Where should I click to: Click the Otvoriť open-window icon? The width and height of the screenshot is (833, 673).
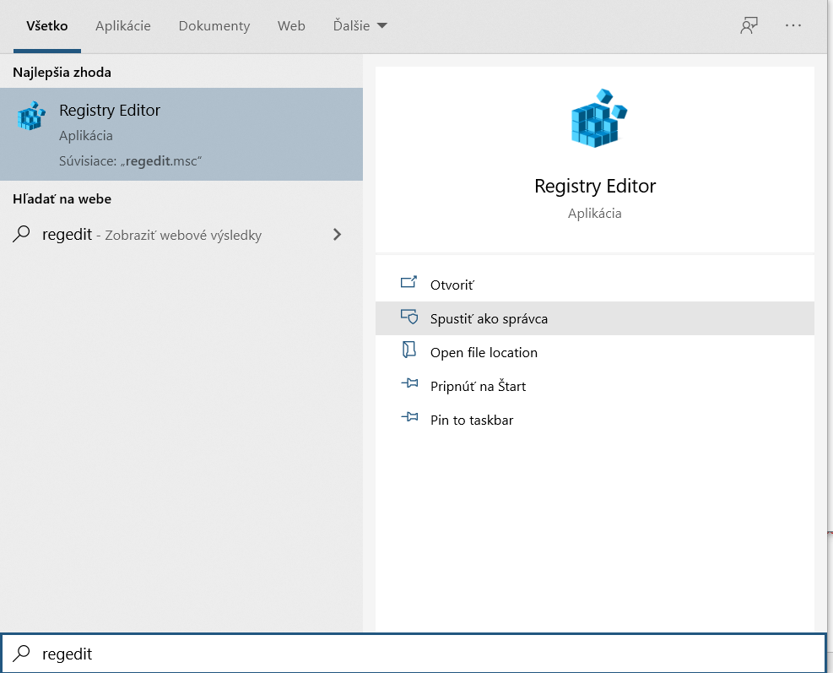(x=408, y=282)
